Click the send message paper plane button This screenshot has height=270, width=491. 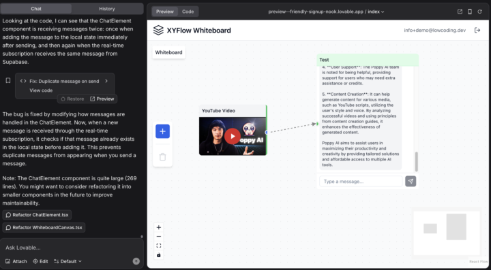[411, 182]
